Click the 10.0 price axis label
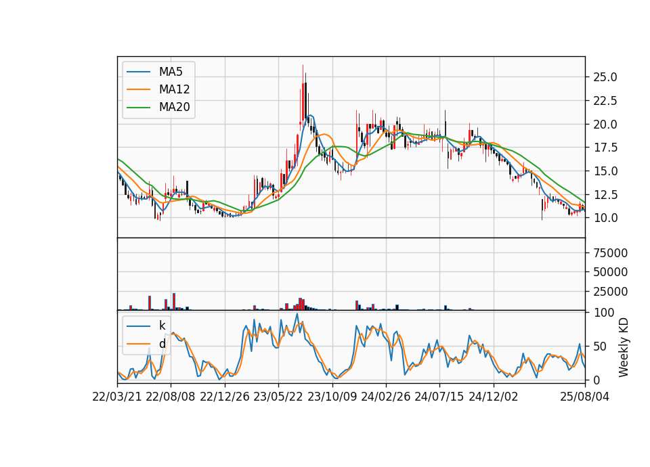The image size is (650, 467). pyautogui.click(x=605, y=218)
